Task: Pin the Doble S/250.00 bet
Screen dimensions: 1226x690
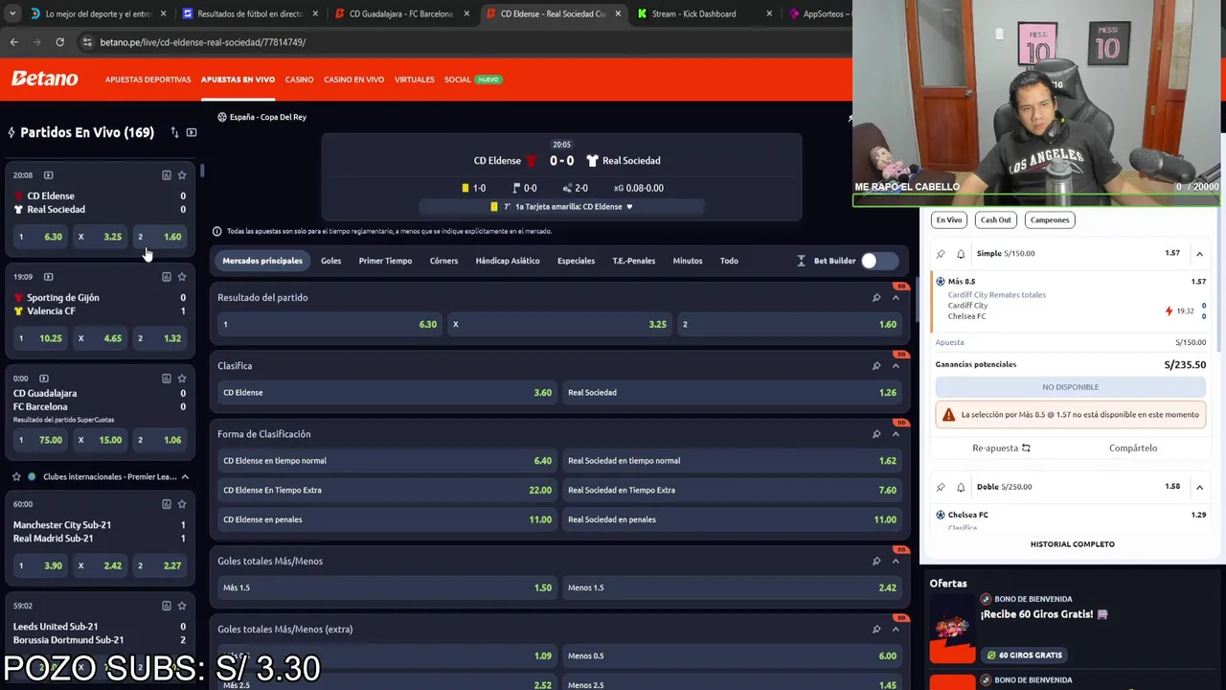Action: (941, 487)
